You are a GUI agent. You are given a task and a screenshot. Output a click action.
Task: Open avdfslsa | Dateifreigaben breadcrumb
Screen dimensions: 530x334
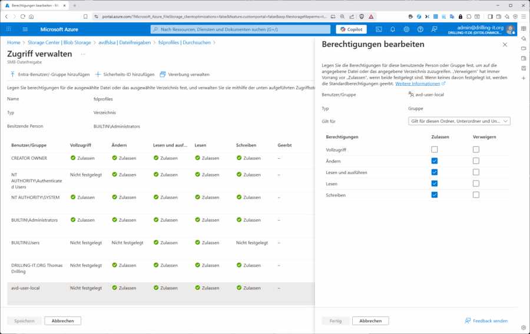124,42
